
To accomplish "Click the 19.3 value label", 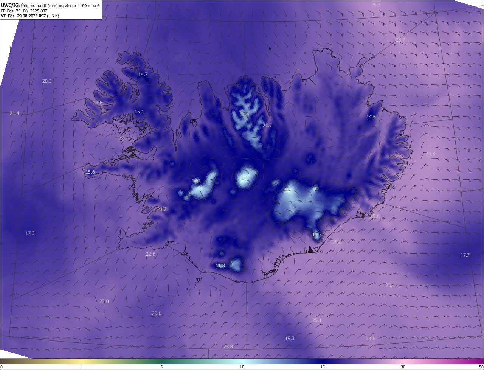I will [290, 338].
